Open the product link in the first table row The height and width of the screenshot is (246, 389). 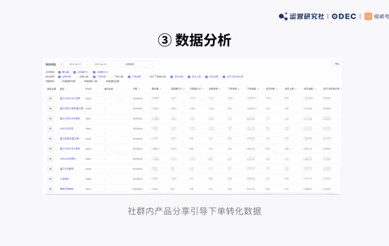70,98
